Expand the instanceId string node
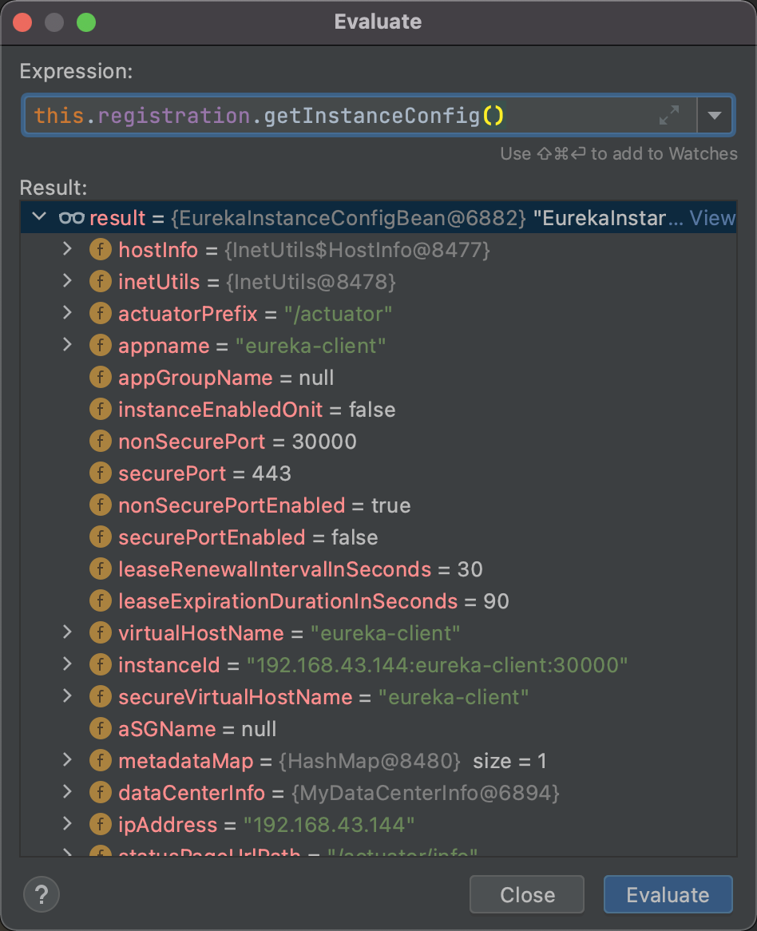Screen dimensions: 757x931 pos(68,665)
